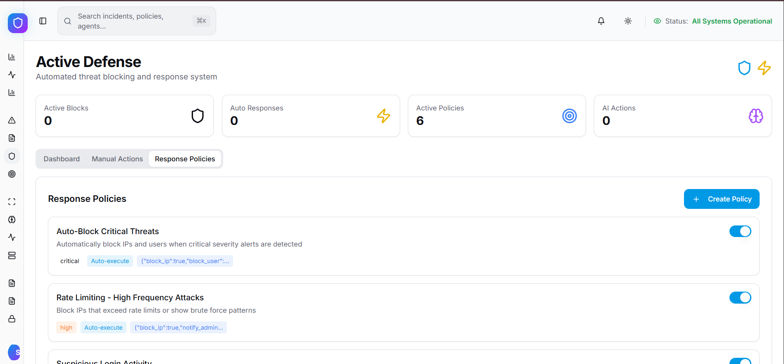Click the All Systems Operational status text
Viewport: 784px width, 364px height.
tap(732, 21)
